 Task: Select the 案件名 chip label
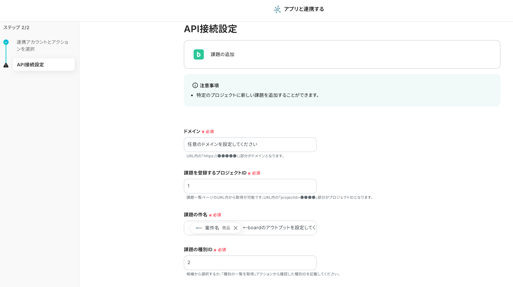pyautogui.click(x=212, y=228)
